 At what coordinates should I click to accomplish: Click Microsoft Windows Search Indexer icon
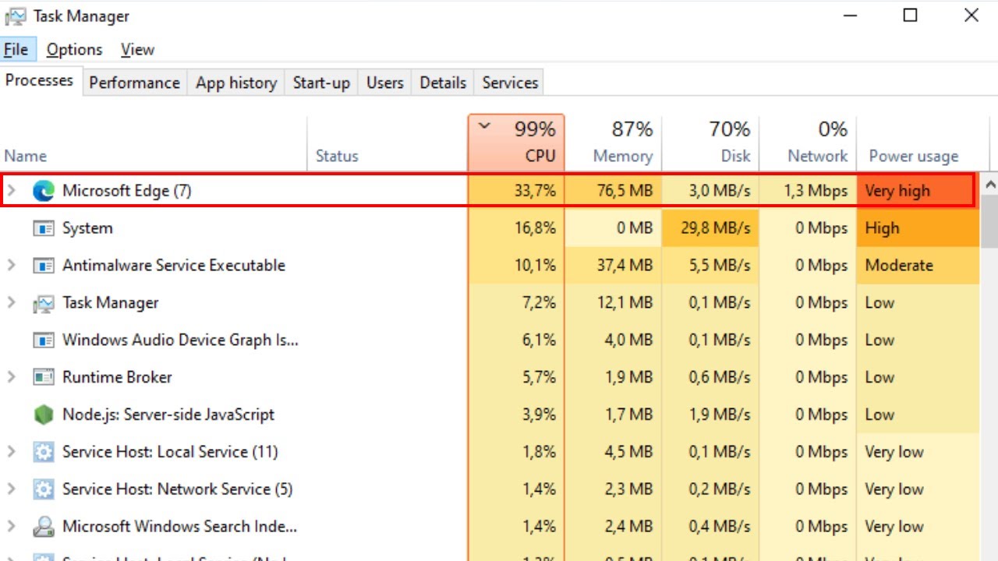coord(44,527)
